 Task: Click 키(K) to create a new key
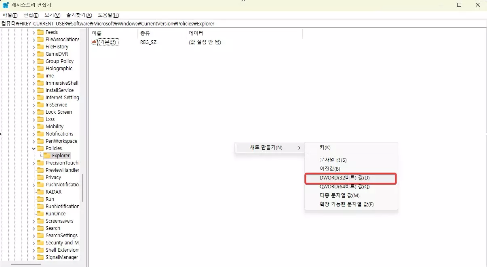click(x=325, y=148)
